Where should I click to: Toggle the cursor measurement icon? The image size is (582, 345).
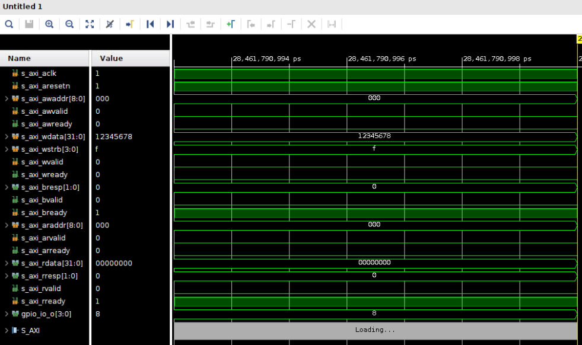pos(332,24)
